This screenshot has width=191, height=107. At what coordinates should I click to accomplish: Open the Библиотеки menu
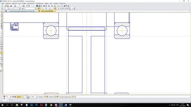coord(63,3)
